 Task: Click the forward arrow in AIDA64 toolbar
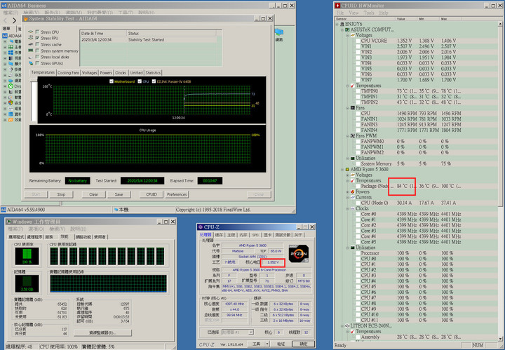click(14, 20)
